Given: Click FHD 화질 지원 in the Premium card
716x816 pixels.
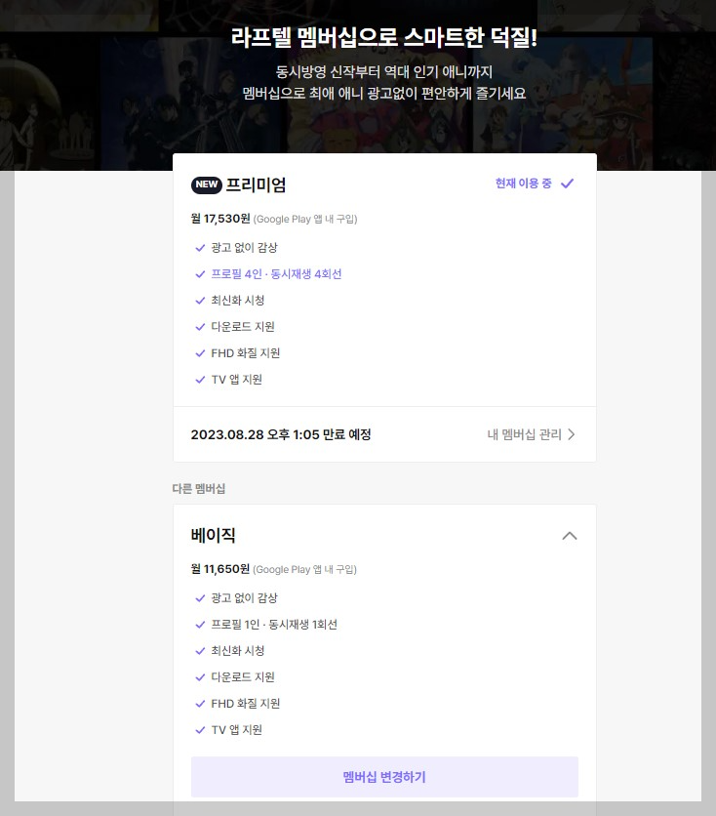Looking at the screenshot, I should (x=246, y=353).
